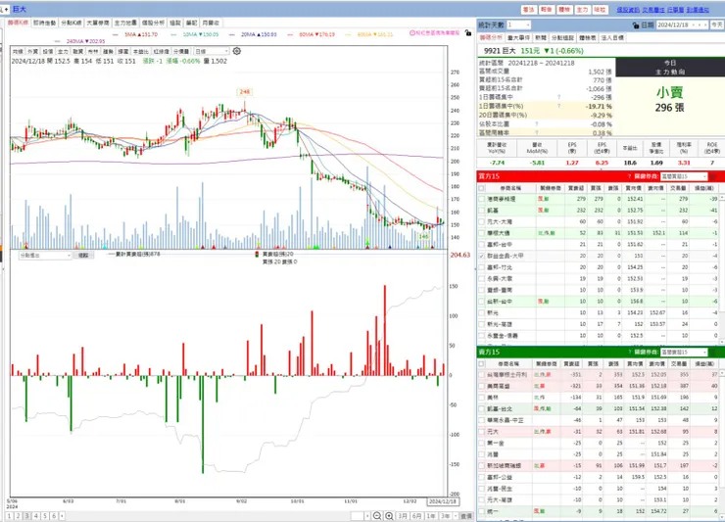
Task: Toggle the 5MA legend line
Action: pyautogui.click(x=135, y=34)
